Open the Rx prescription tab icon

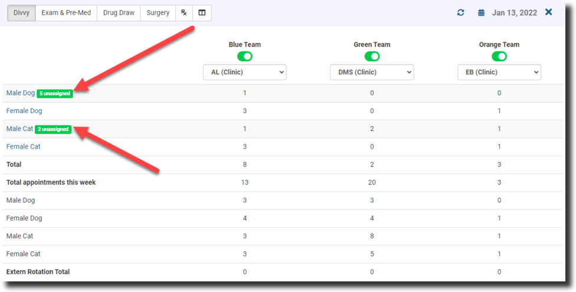pos(184,12)
